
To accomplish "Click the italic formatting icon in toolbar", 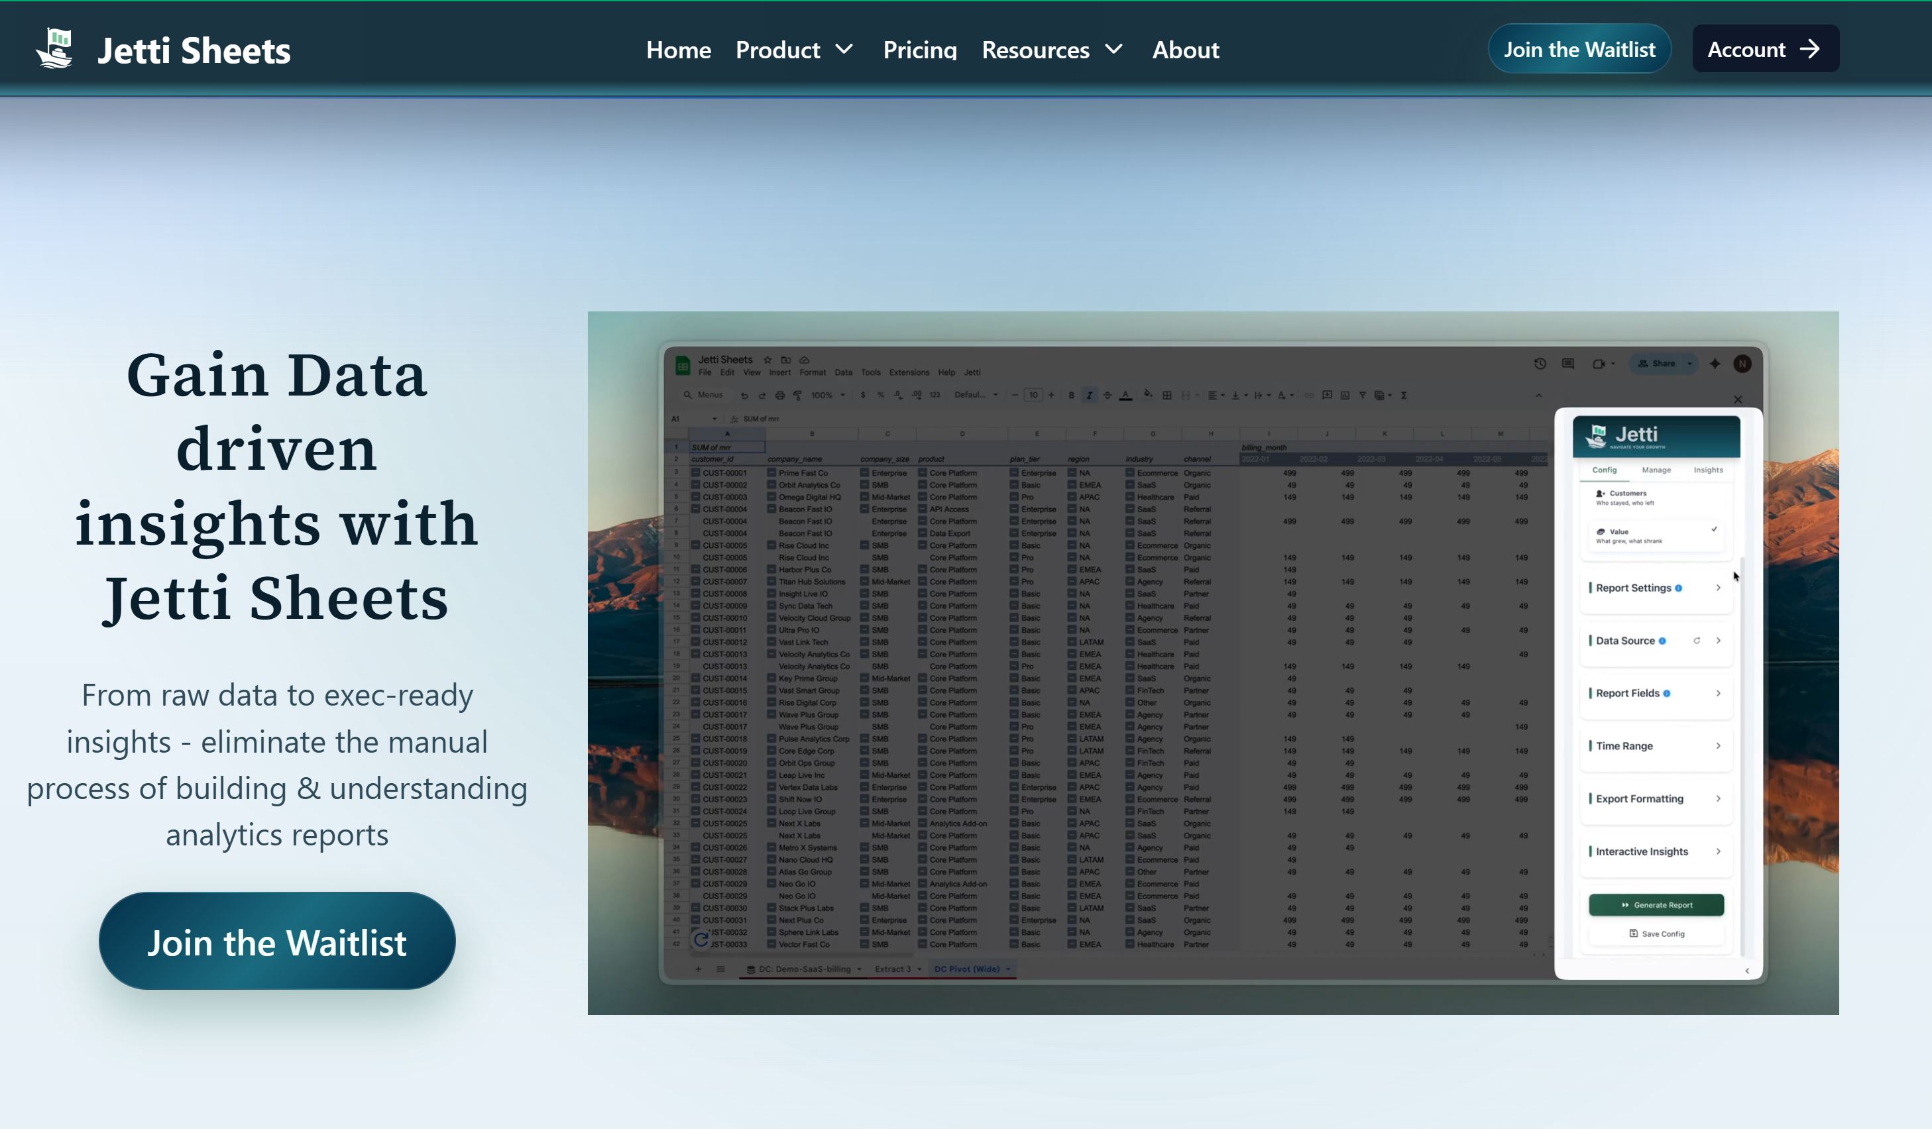I will 1089,396.
